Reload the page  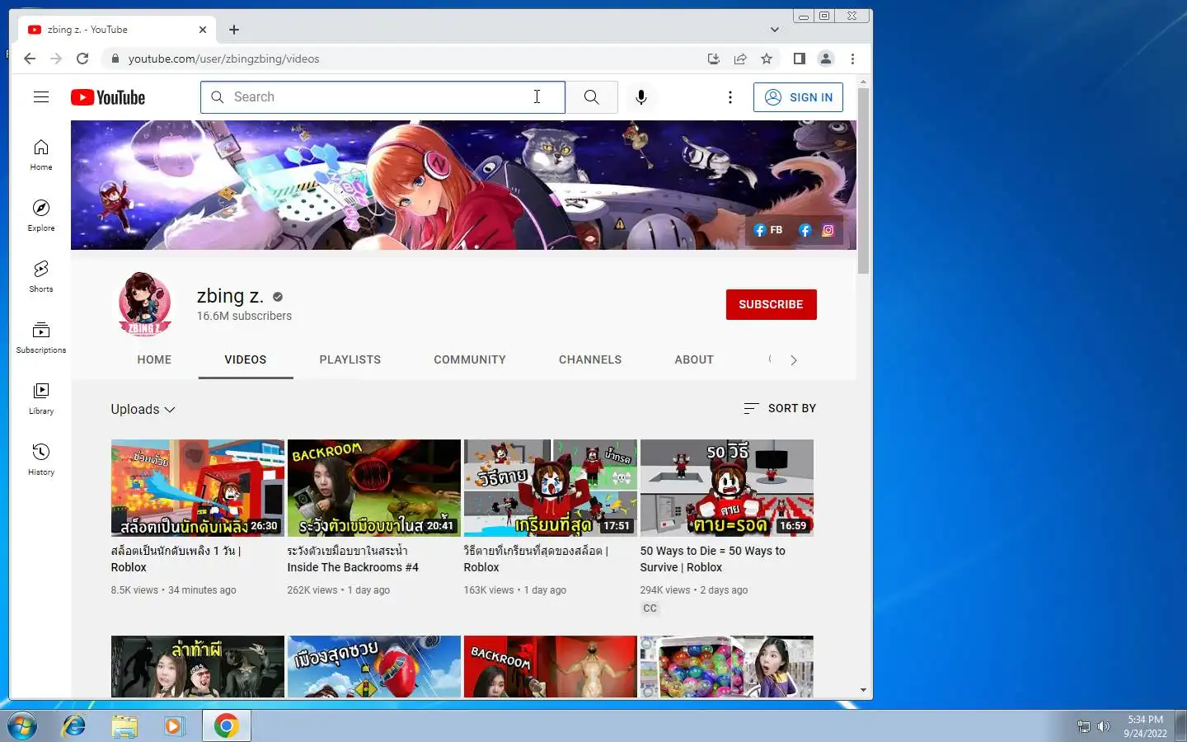82,59
